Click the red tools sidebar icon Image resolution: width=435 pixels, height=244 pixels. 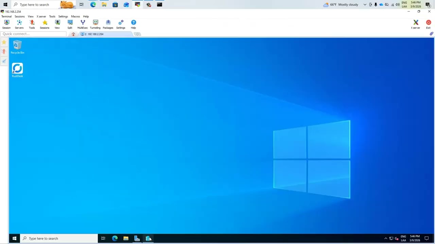click(4, 52)
